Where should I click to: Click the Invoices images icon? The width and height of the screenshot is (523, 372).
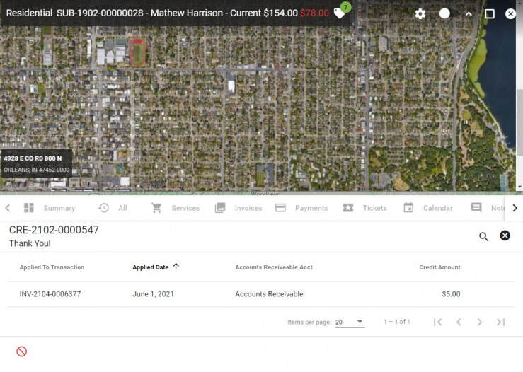point(220,208)
